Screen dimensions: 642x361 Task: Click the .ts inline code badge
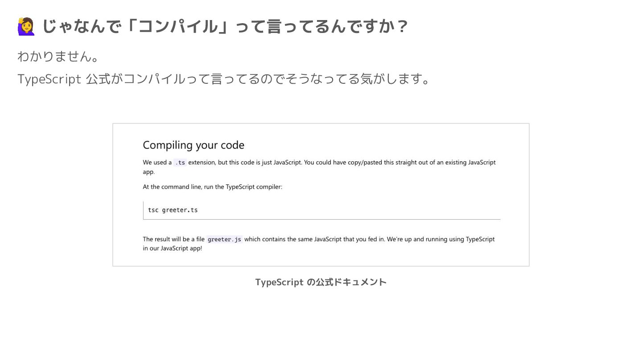click(x=180, y=163)
